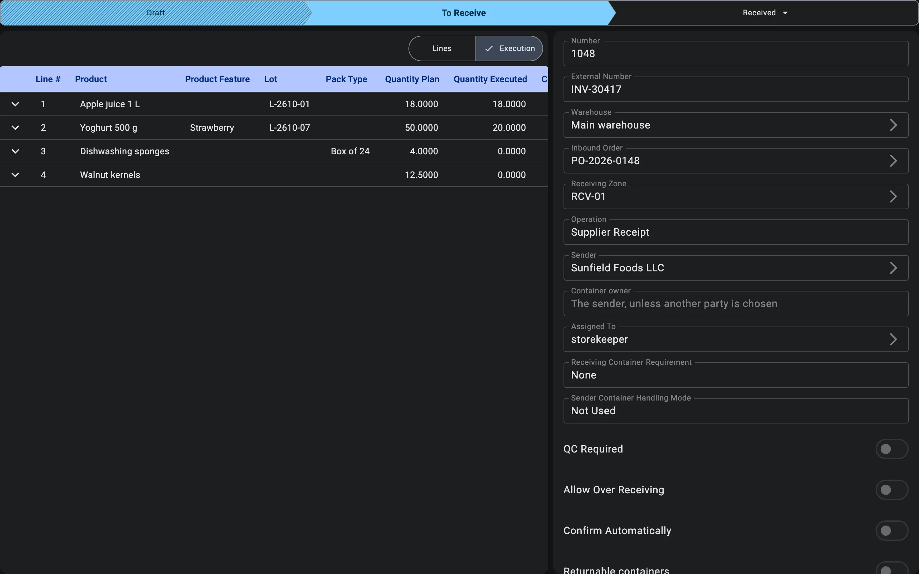Click Assigned To storekeeper chevron arrow
Viewport: 919px width, 574px height.
click(x=893, y=339)
